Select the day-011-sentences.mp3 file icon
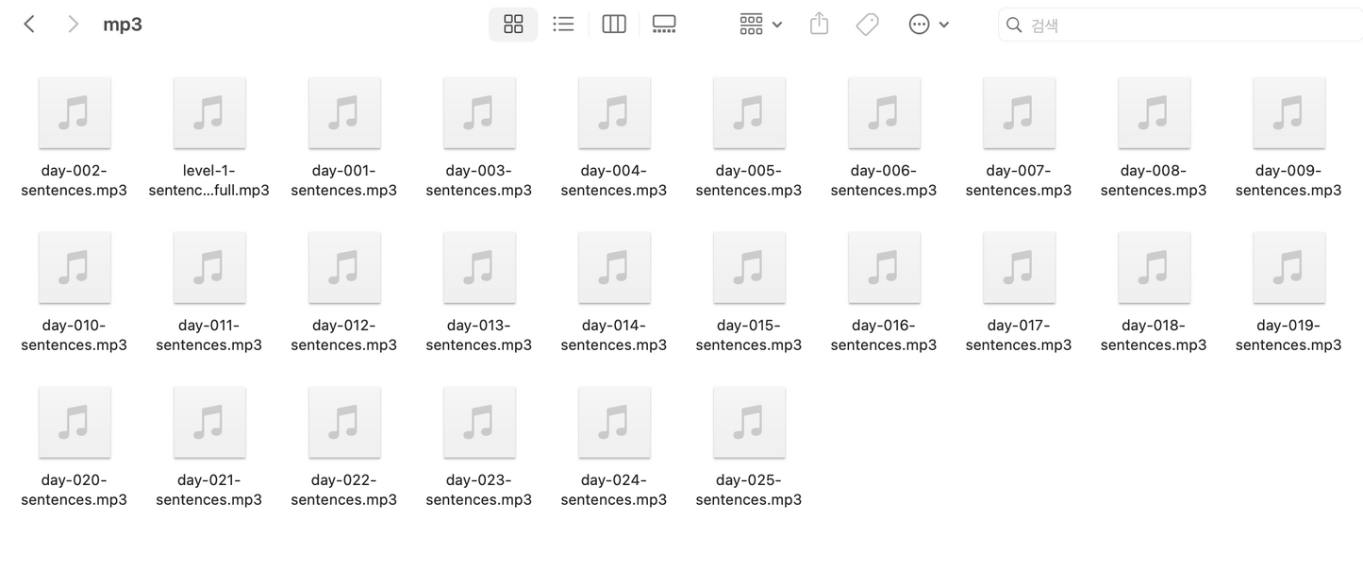 (x=209, y=268)
